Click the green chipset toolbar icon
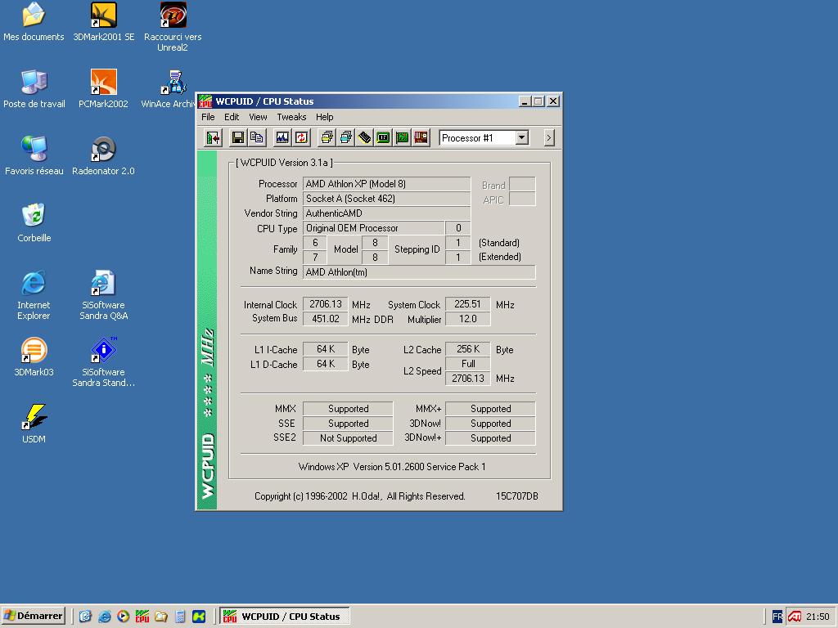 (x=383, y=137)
